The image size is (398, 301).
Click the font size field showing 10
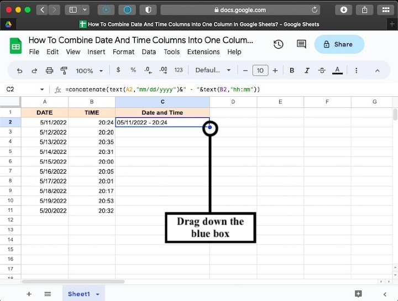coord(260,70)
